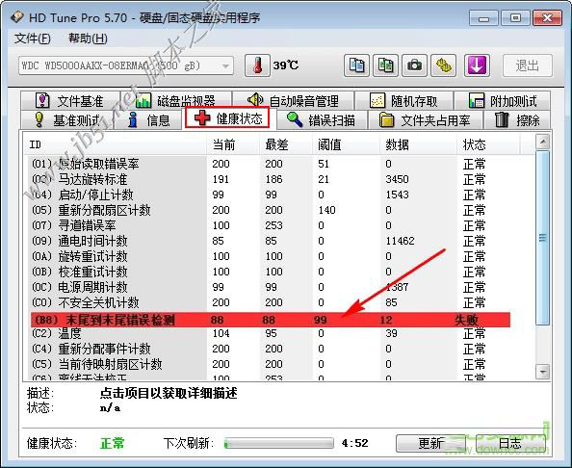Click the 4:52 refresh countdown
Image resolution: width=572 pixels, height=468 pixels.
coord(354,443)
